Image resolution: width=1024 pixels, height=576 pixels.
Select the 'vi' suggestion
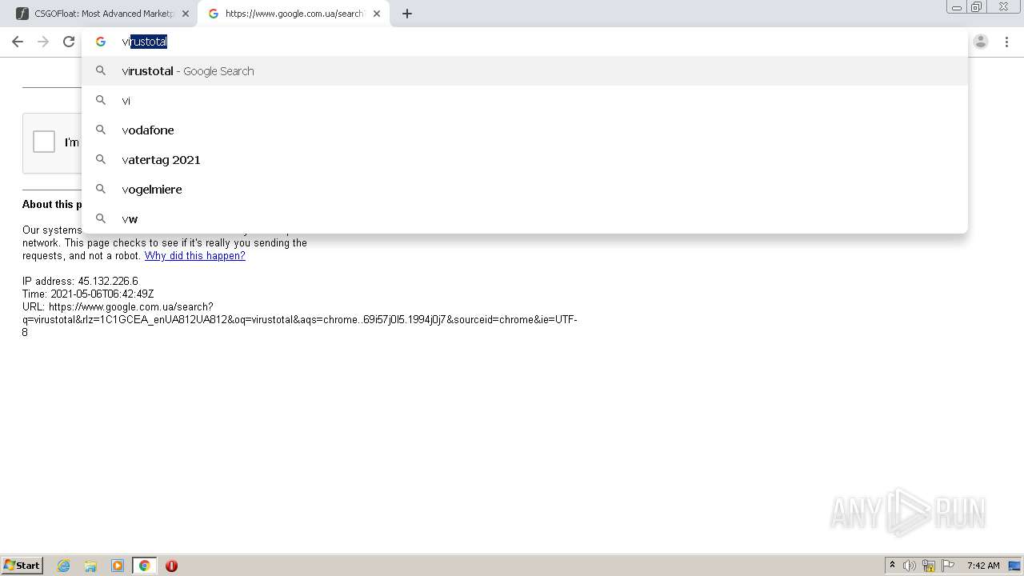[525, 101]
